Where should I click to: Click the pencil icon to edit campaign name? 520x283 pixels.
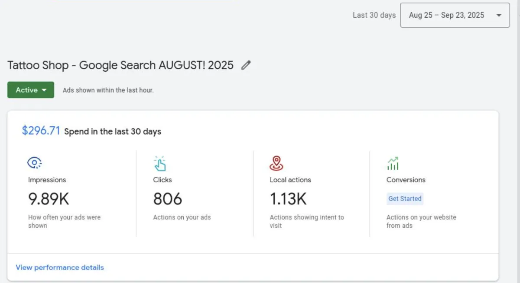coord(246,65)
